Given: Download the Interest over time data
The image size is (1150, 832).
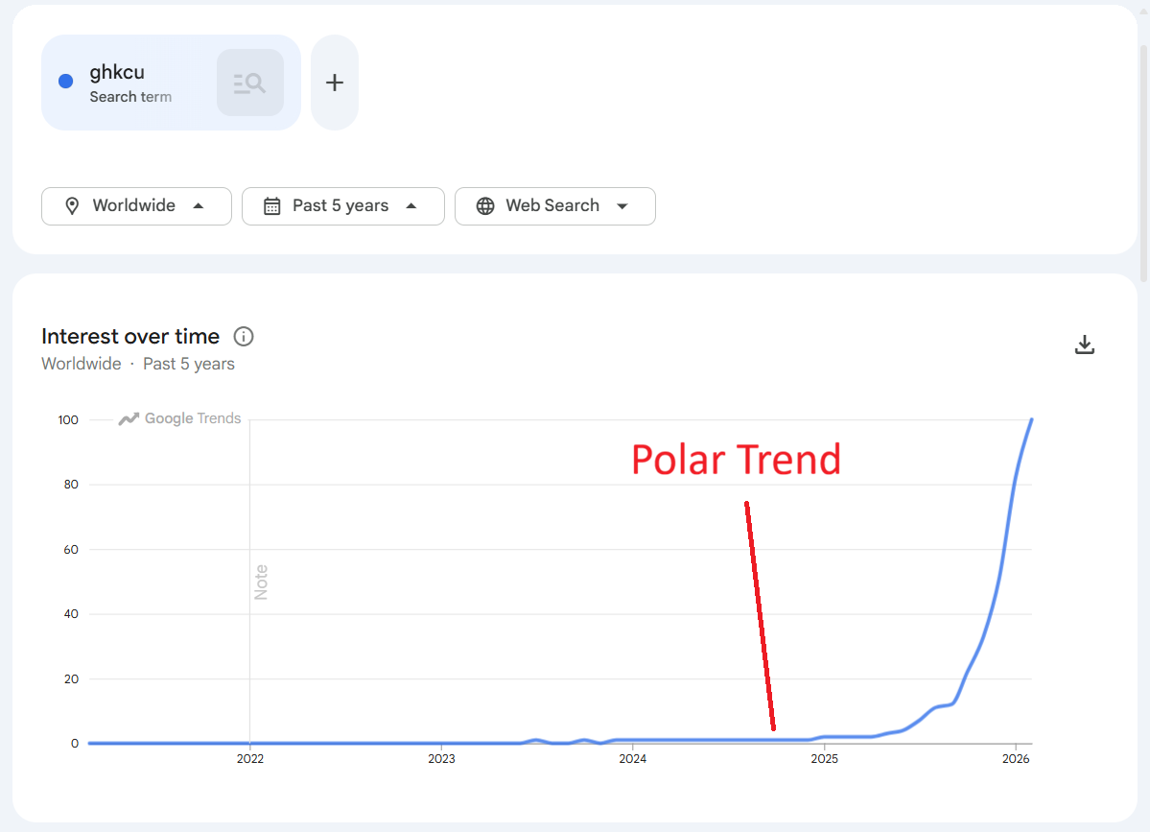Looking at the screenshot, I should pyautogui.click(x=1085, y=344).
